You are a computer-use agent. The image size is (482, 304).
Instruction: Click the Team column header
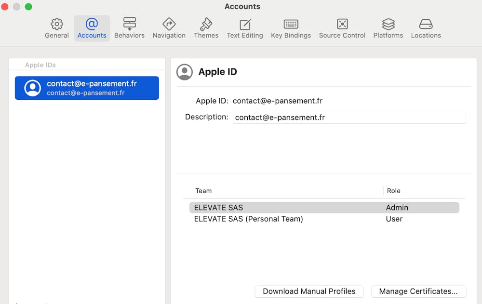203,191
